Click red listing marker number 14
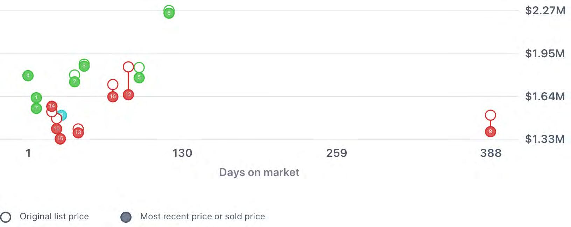Viewport: 571px width, 227px height. [x=52, y=106]
